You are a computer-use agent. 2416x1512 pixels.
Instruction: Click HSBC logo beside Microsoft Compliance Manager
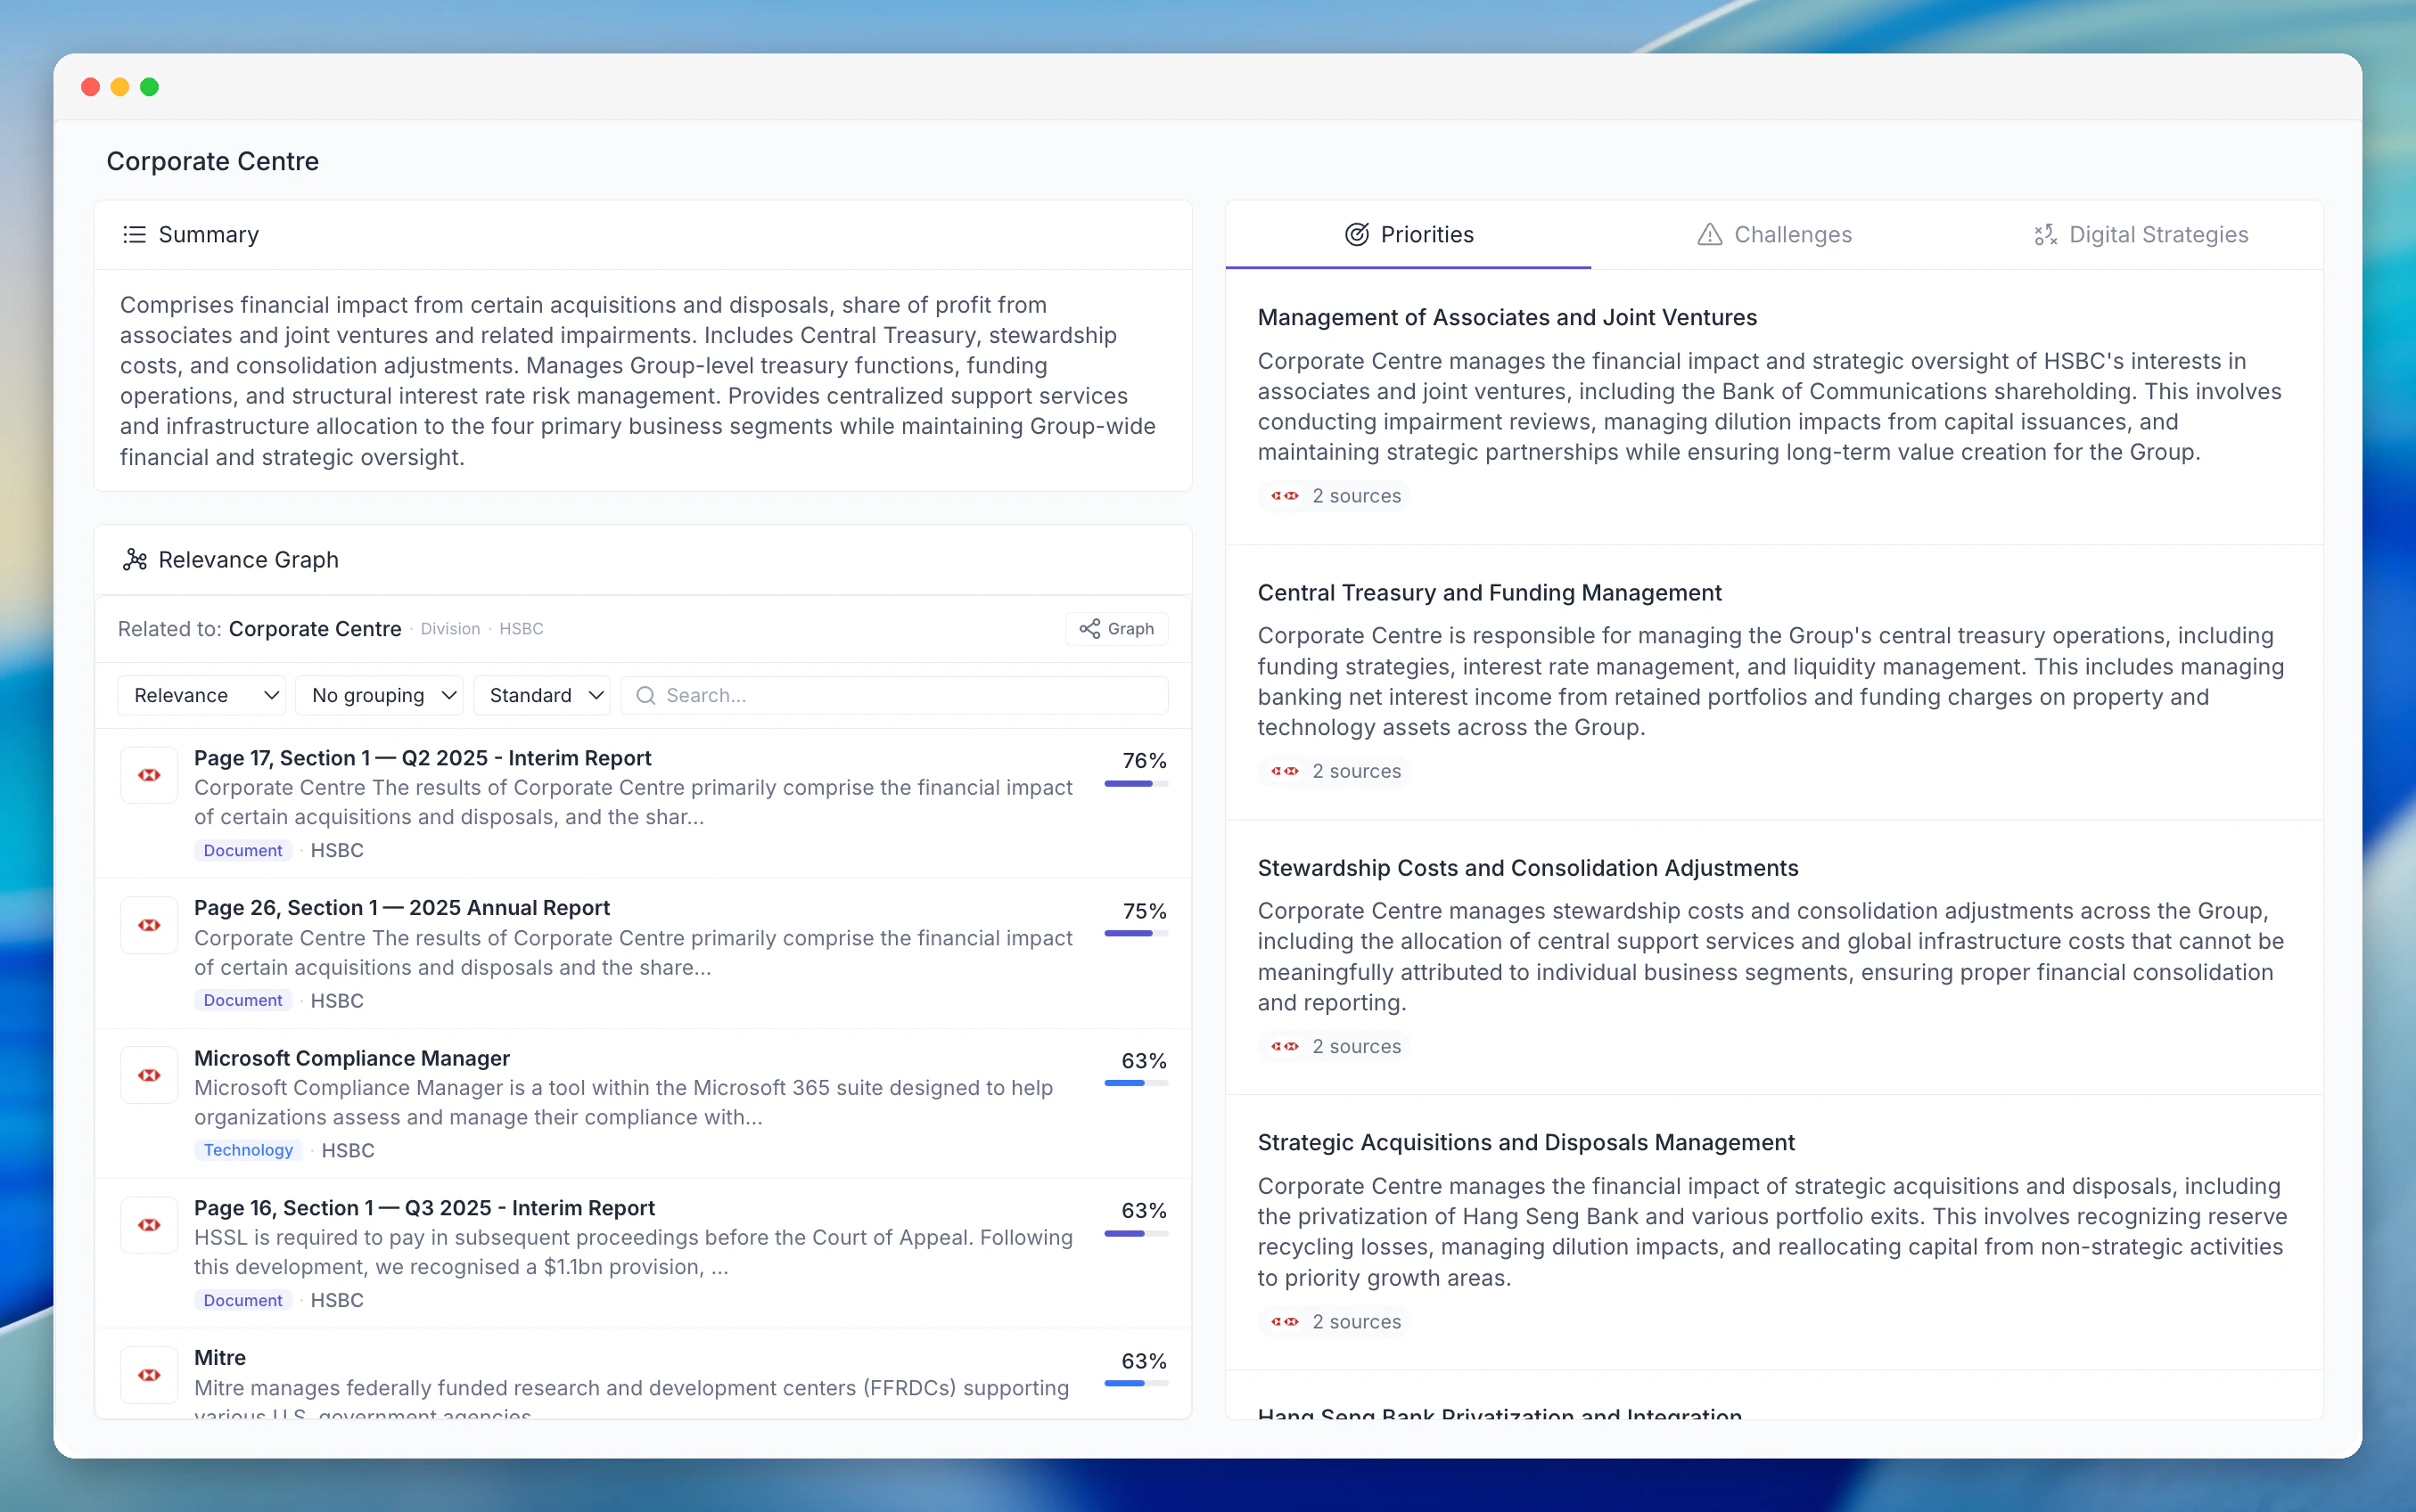click(x=149, y=1075)
